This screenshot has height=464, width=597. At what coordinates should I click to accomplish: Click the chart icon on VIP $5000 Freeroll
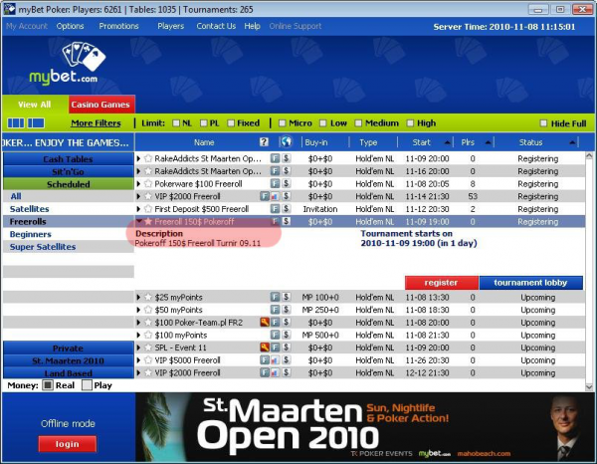pos(275,360)
